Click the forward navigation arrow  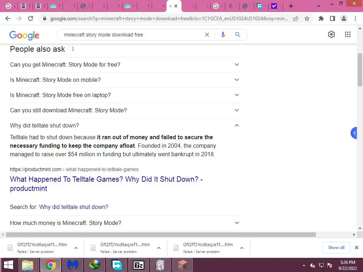19,18
